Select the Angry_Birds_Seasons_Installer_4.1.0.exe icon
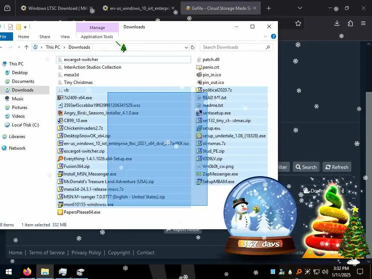Viewport: 372px width, 279px height. click(60, 113)
